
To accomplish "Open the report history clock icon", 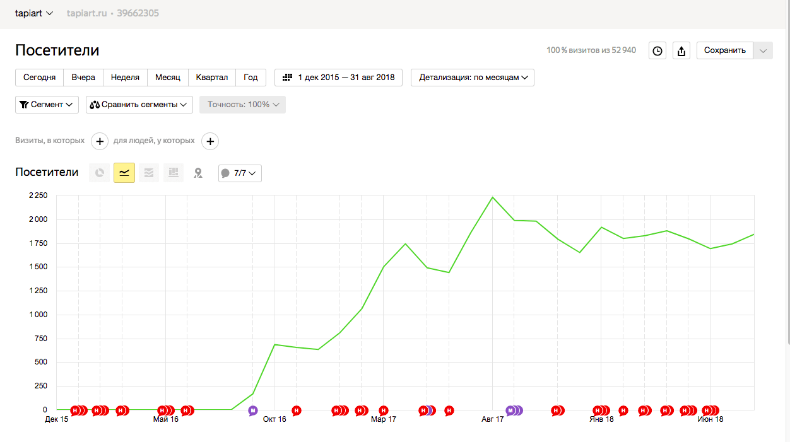I will point(657,51).
